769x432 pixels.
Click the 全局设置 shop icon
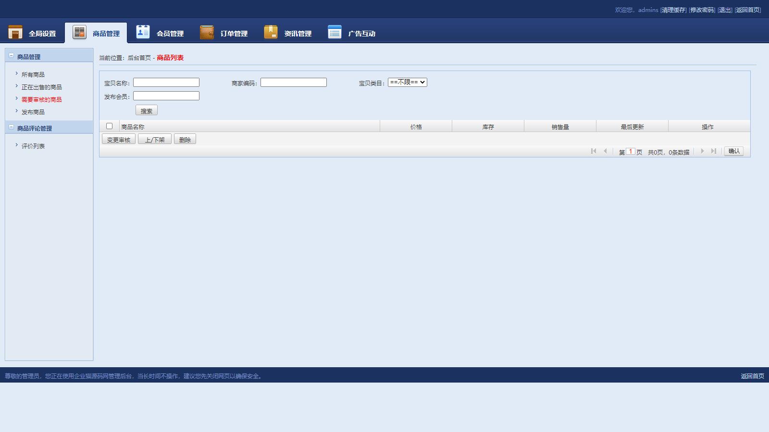tap(15, 32)
